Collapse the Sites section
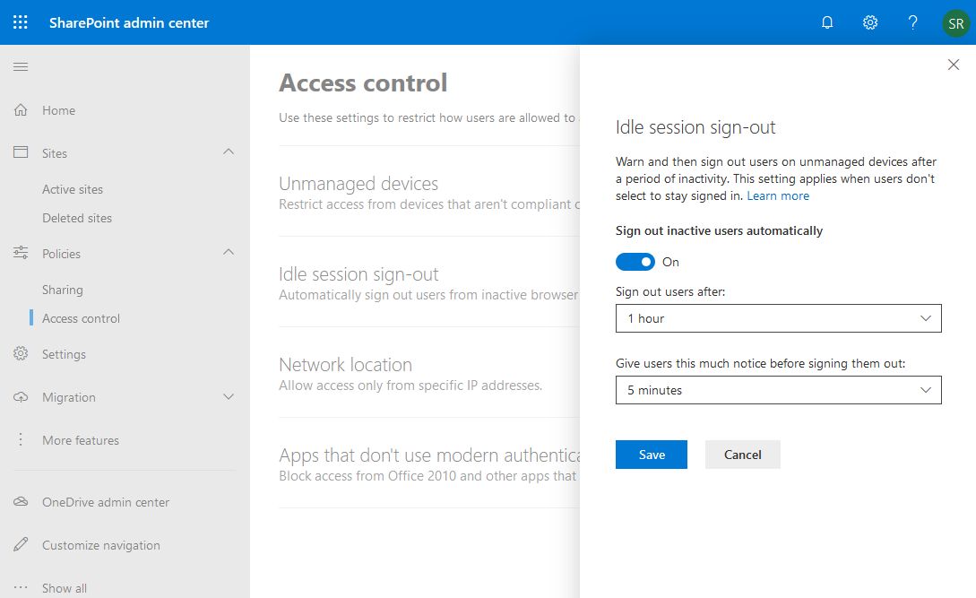 pyautogui.click(x=229, y=152)
